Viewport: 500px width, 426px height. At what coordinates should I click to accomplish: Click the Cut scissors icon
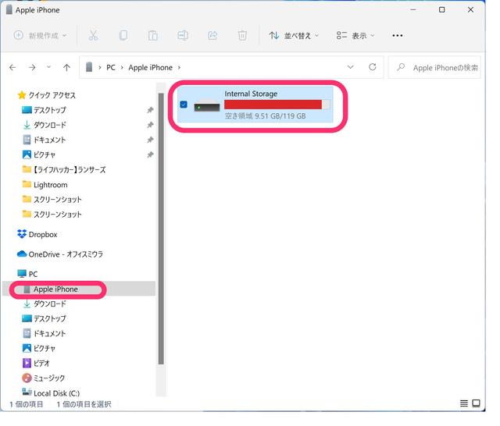(93, 35)
